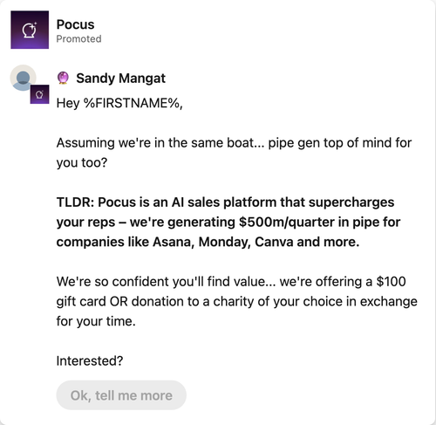Screen dimensions: 436x425
Task: Click the small Pocus badge on the avatar
Action: (39, 94)
